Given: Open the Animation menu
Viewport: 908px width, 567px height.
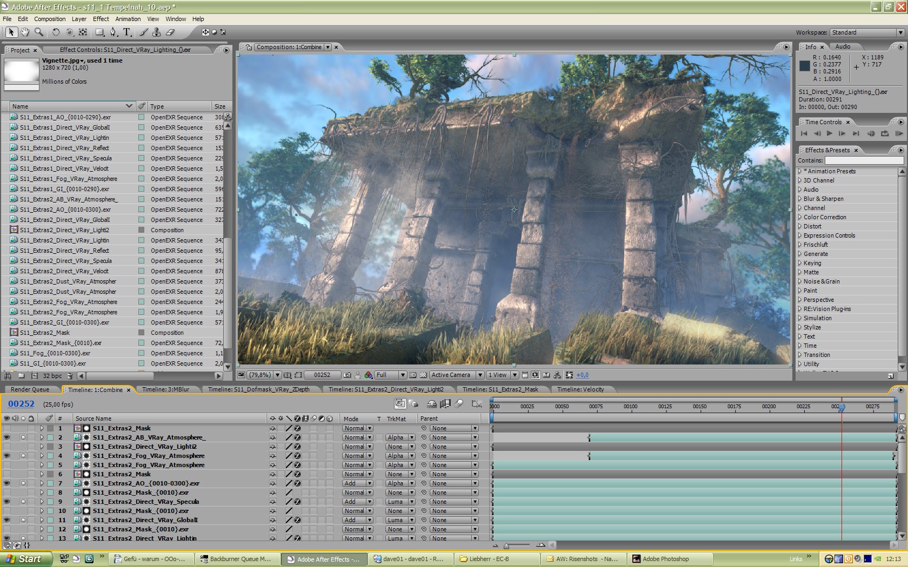Looking at the screenshot, I should point(128,19).
